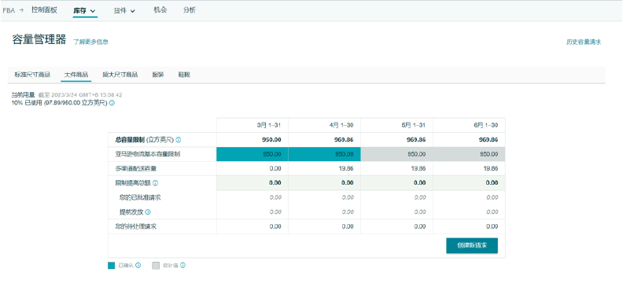Open the 机会 menu item
623x283 pixels.
(x=160, y=10)
